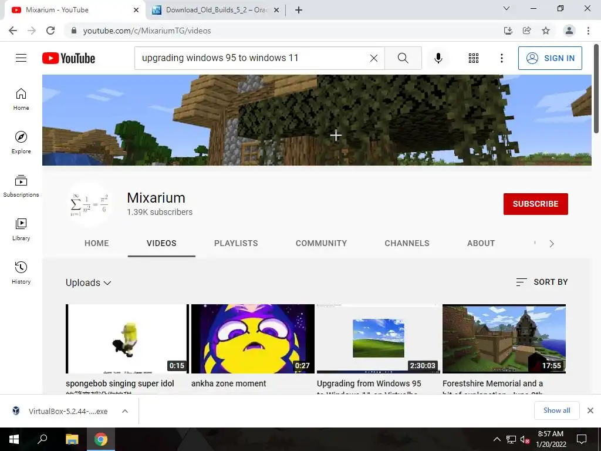Open Library in the sidebar
The image size is (601, 451).
(21, 230)
